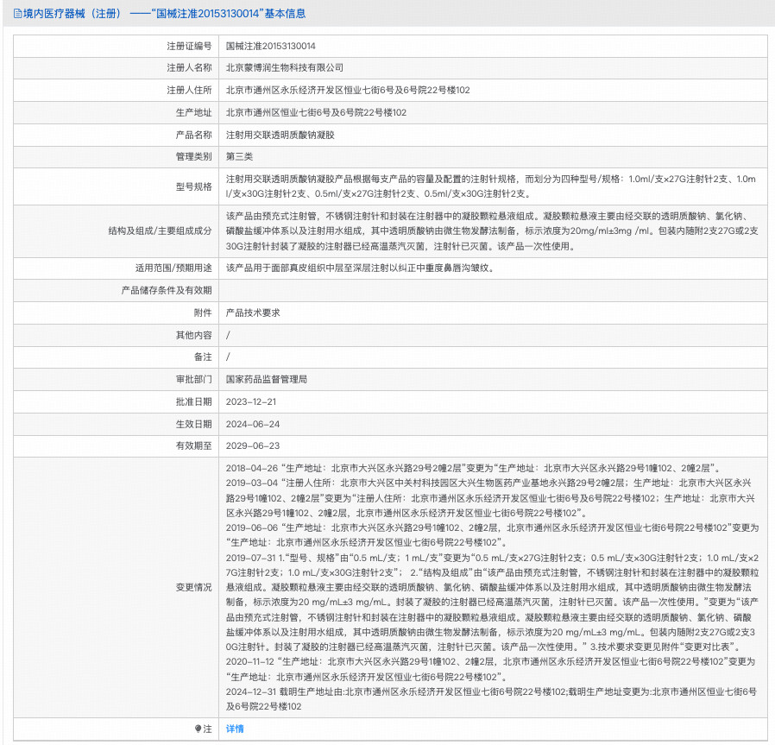Select the product name 注射用交联透明质酸钠凝胶
Image resolution: width=775 pixels, height=745 pixels.
pyautogui.click(x=279, y=135)
